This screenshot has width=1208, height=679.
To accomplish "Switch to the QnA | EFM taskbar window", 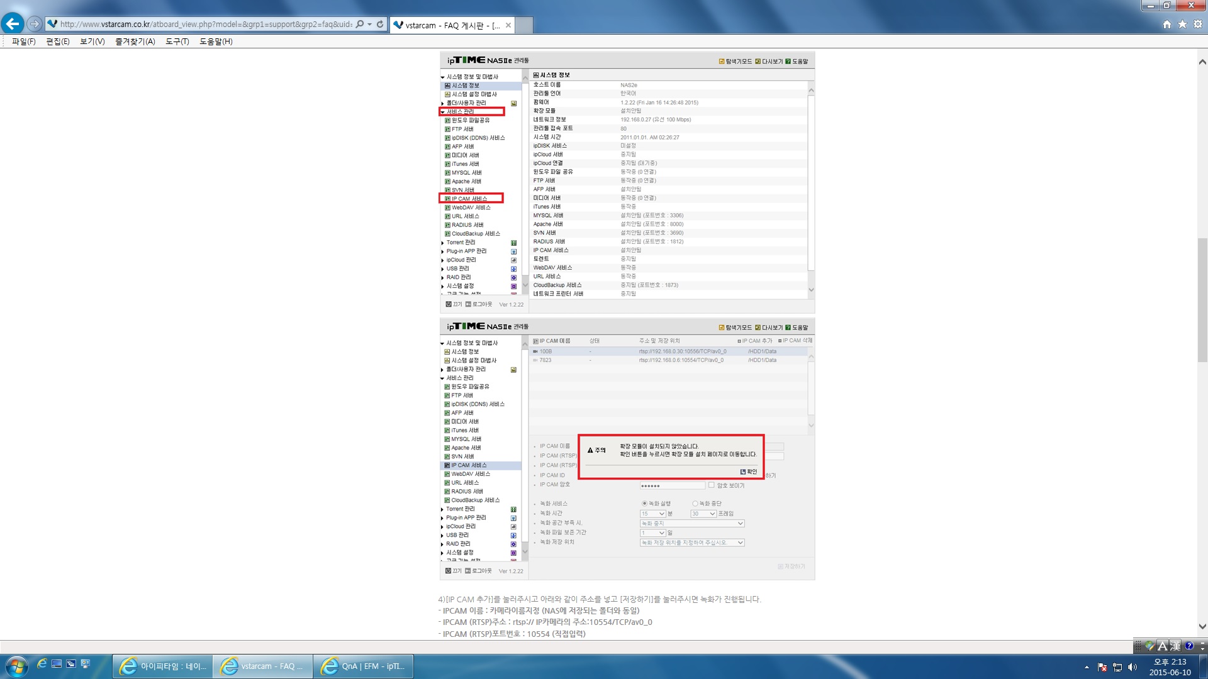I will click(364, 666).
